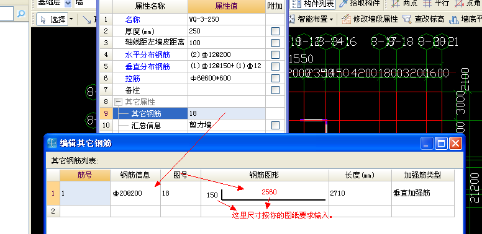Select the Φ6@600*600 tie bar value

tap(227, 79)
